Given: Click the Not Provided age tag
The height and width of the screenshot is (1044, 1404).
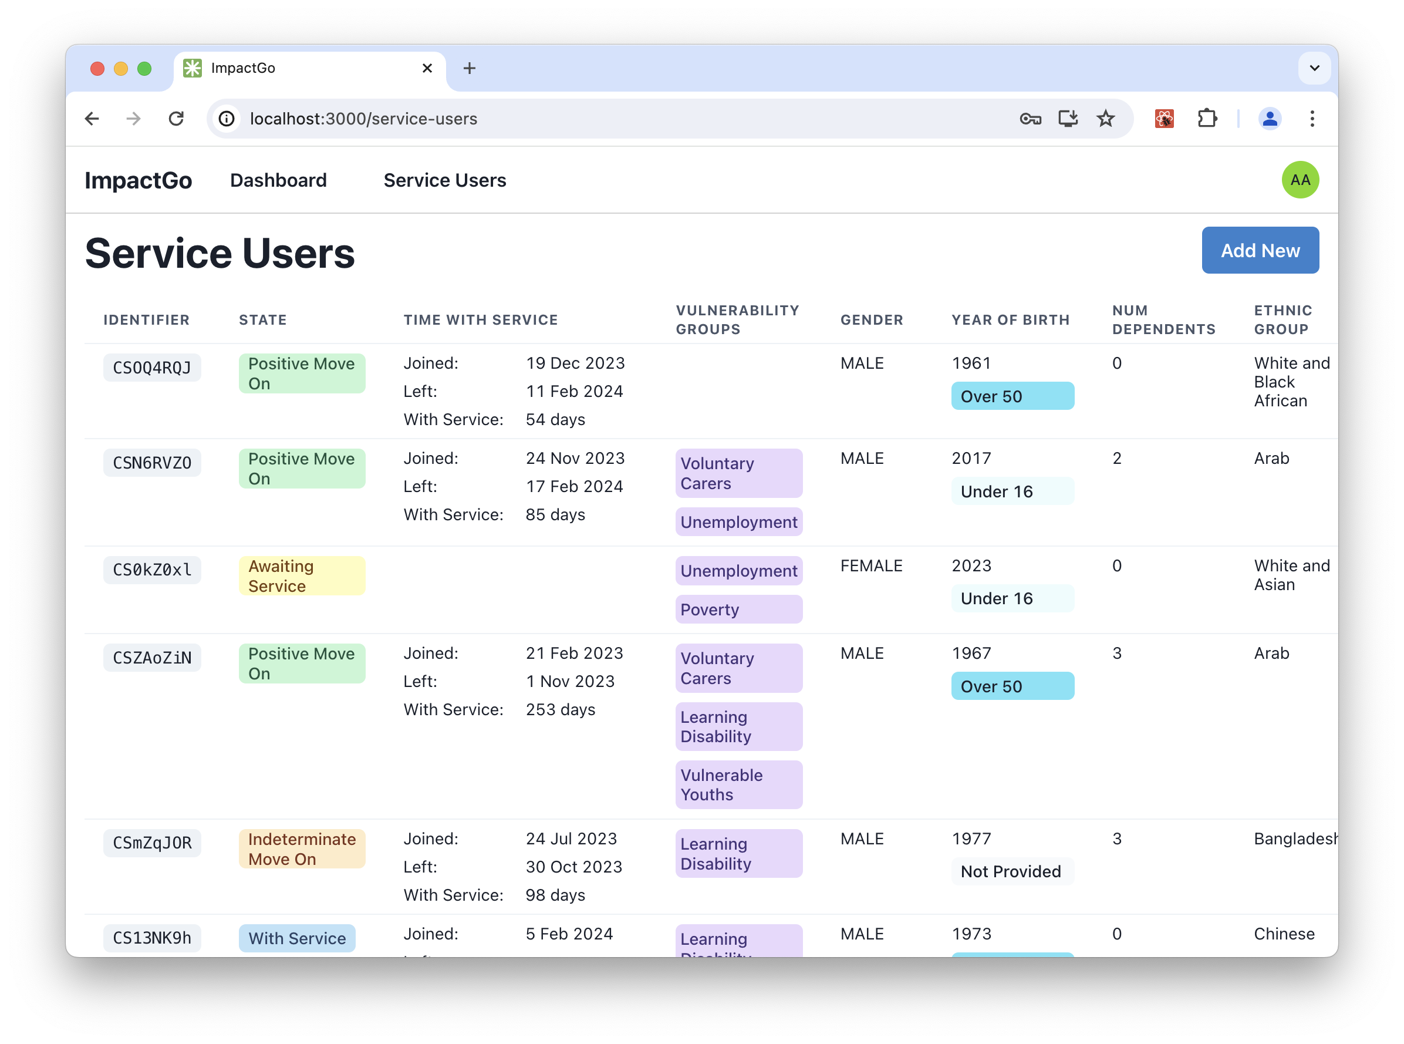Looking at the screenshot, I should (x=1013, y=872).
